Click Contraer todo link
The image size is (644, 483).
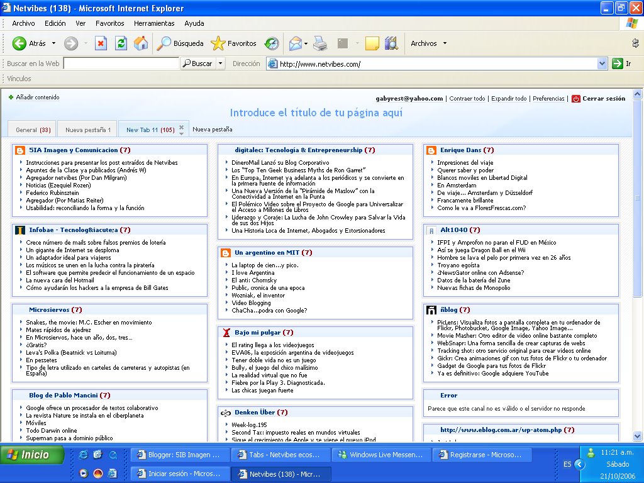467,99
